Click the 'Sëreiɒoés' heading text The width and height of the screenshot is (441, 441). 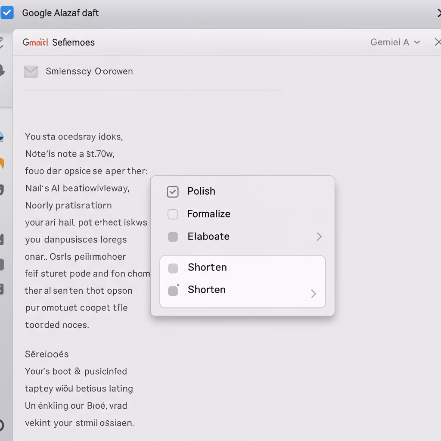click(47, 354)
